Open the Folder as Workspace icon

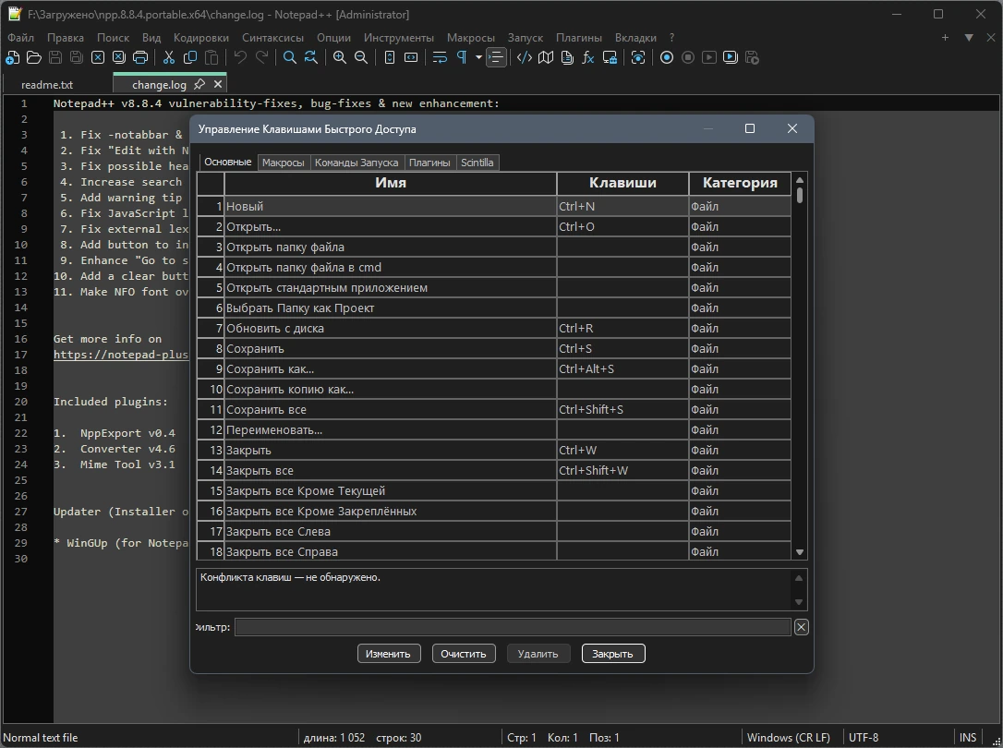[x=610, y=57]
